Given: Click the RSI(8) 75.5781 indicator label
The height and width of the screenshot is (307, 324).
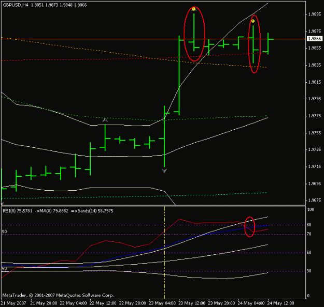Looking at the screenshot, I should [x=18, y=211].
